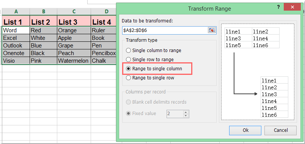Select Range to single column option
The height and width of the screenshot is (144, 305).
tap(154, 69)
